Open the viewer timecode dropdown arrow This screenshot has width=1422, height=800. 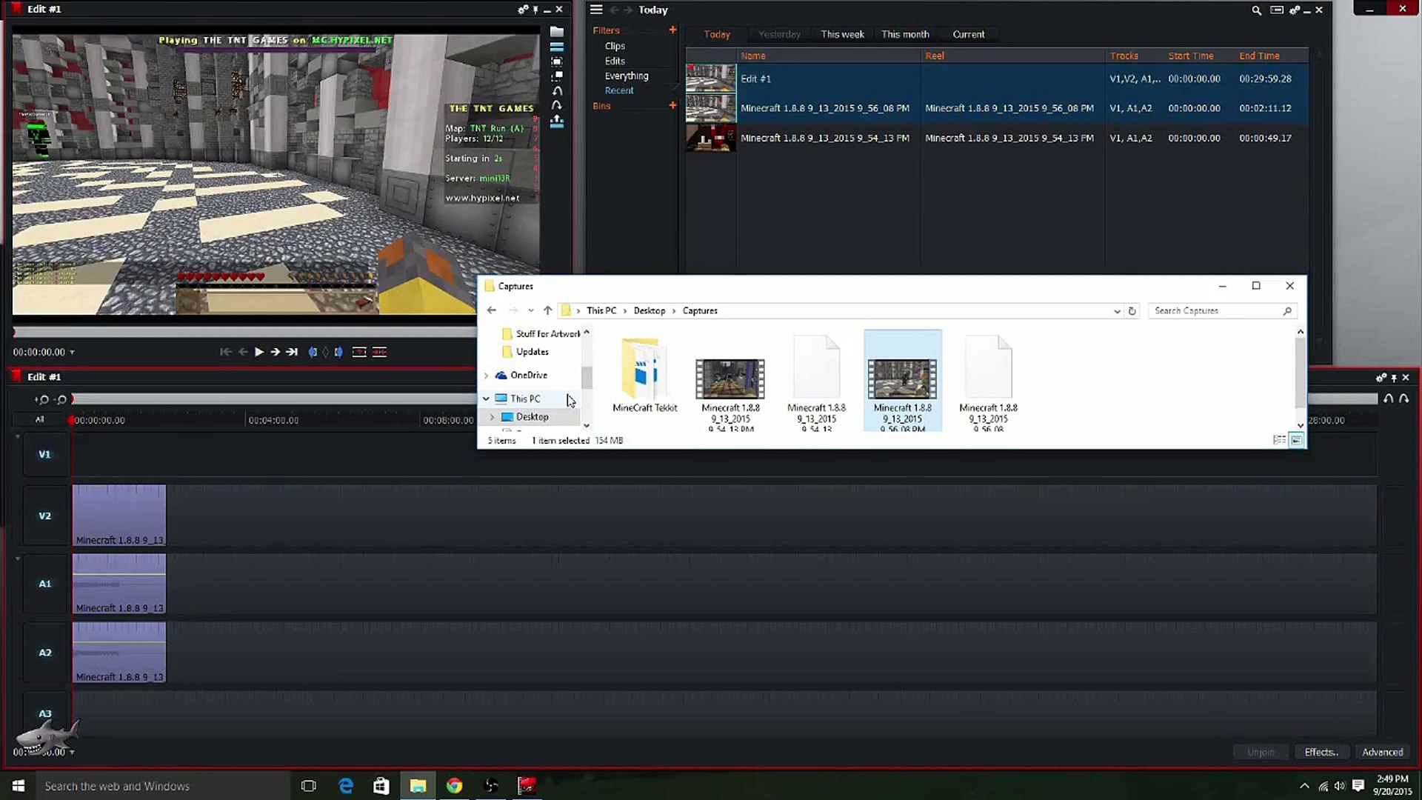[x=72, y=353]
